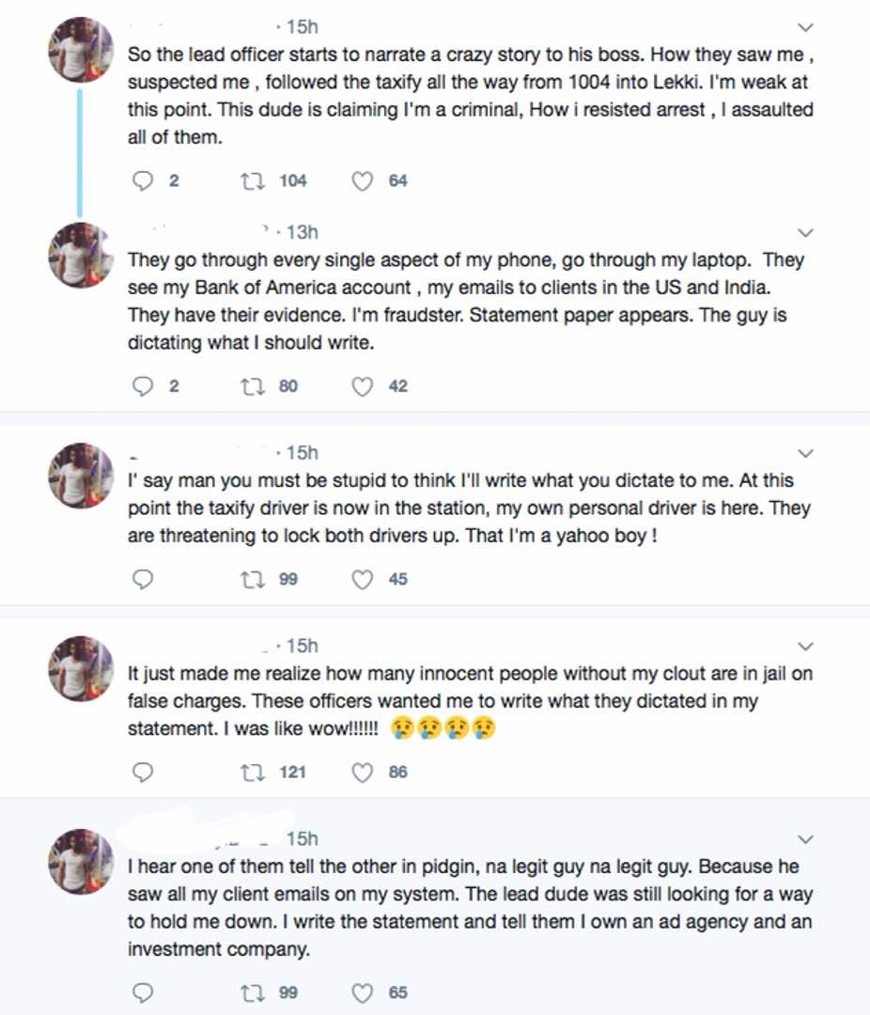Like the tweet with 64 likes
This screenshot has width=870, height=1015.
[x=362, y=180]
